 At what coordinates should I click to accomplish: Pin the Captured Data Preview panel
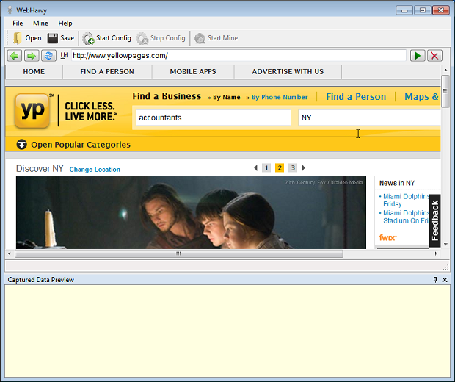[435, 279]
